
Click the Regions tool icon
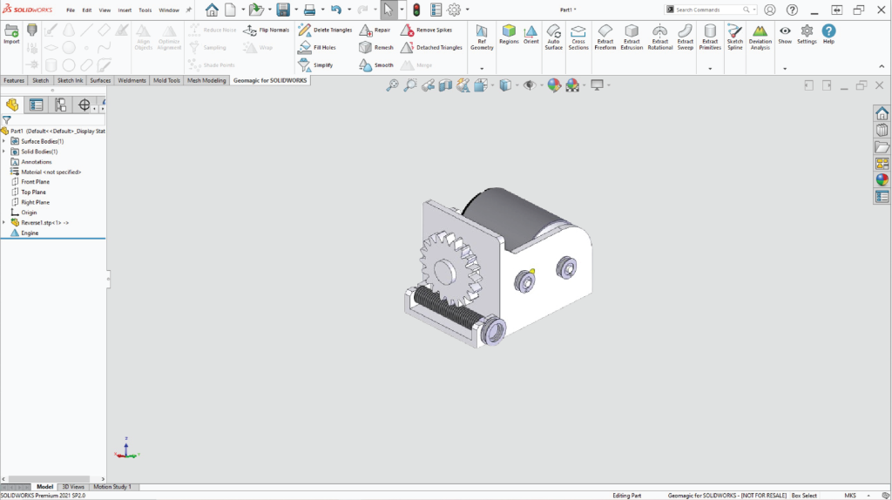pyautogui.click(x=509, y=34)
